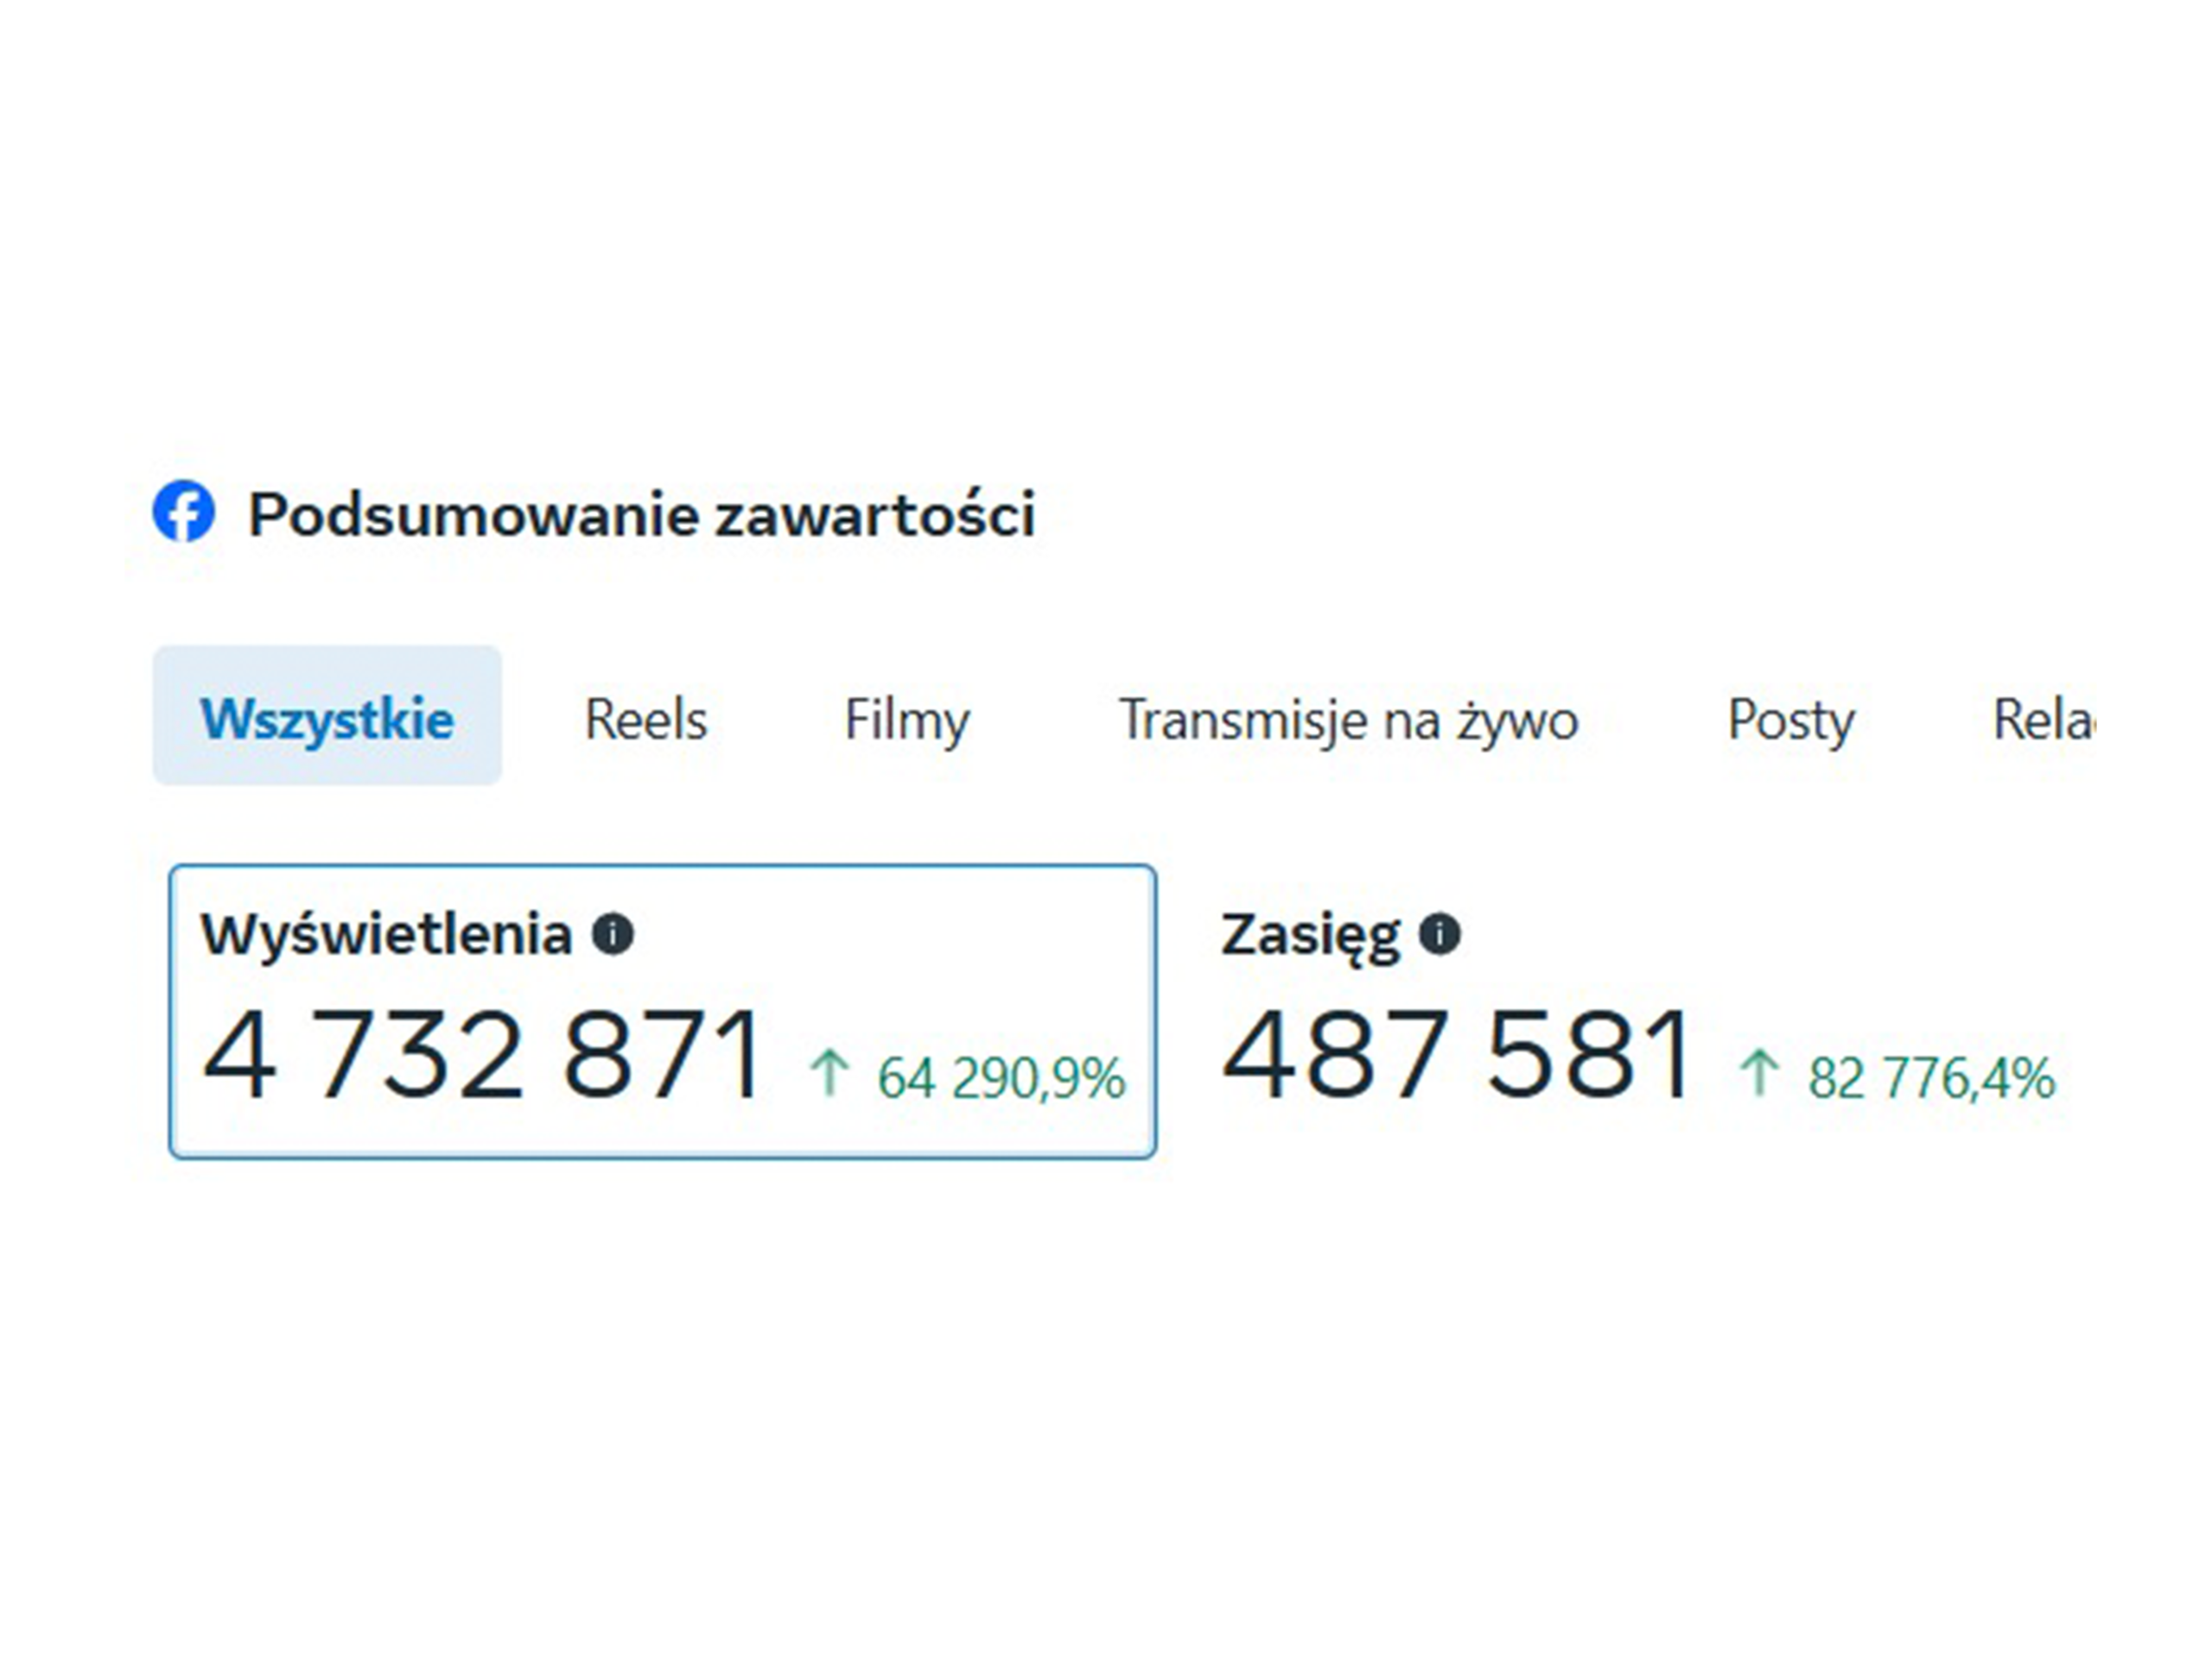Click the Zasięg metric label
This screenshot has height=1659, width=2212.
point(1310,935)
